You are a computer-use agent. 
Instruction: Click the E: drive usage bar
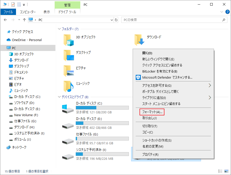tap(102, 123)
